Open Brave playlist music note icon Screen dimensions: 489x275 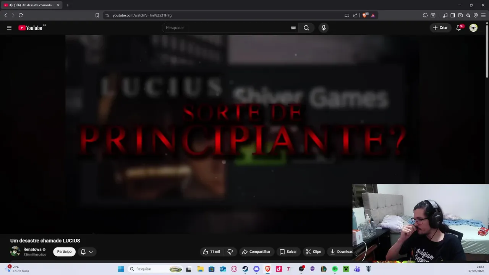[445, 15]
